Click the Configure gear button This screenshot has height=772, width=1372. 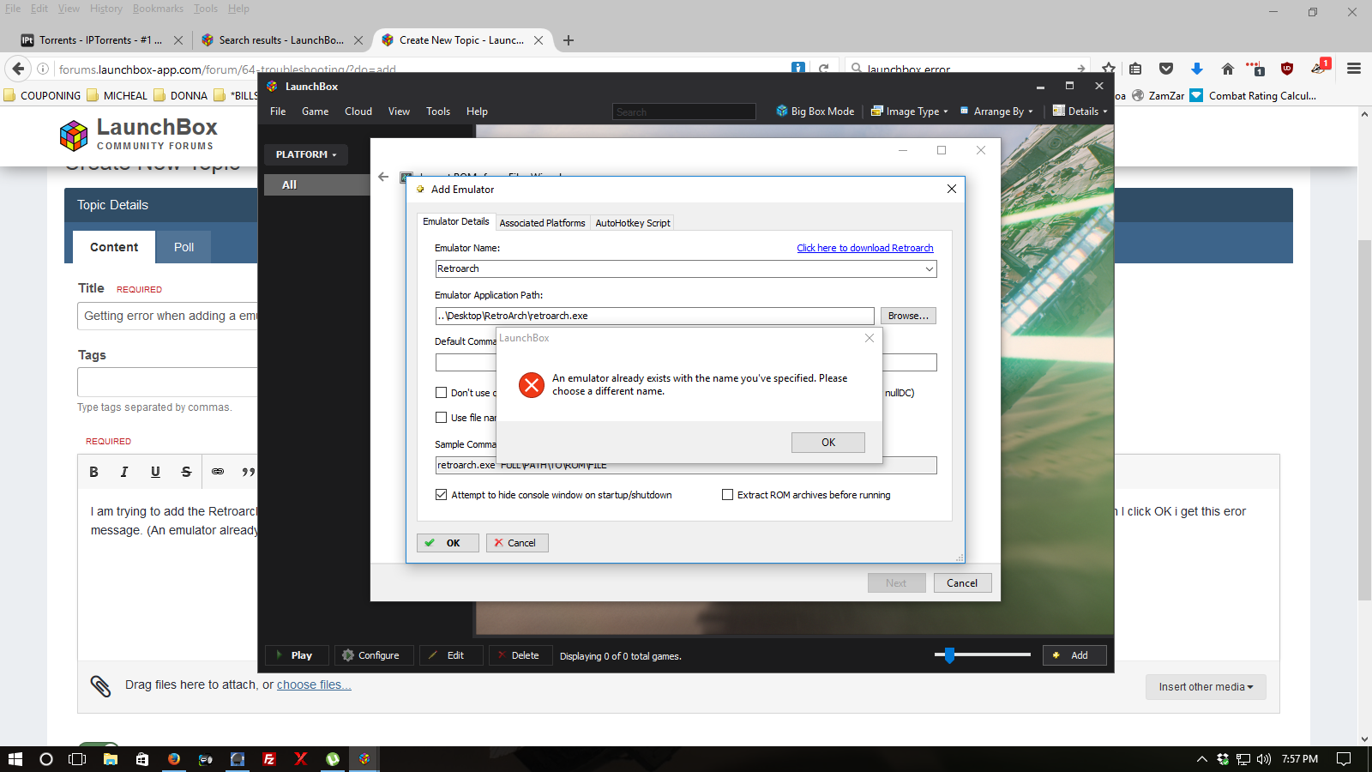tap(373, 655)
